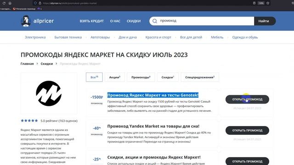Open the Дом и дача category

point(128,37)
